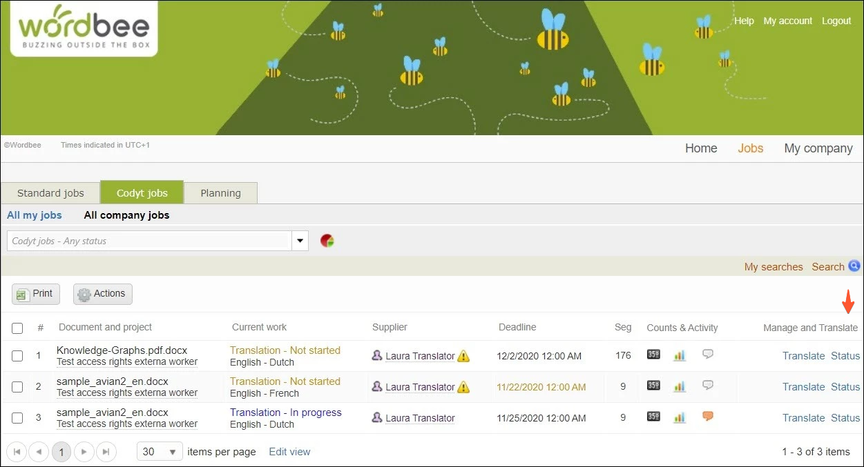Go to the last page of results
This screenshot has height=467, width=864.
106,452
